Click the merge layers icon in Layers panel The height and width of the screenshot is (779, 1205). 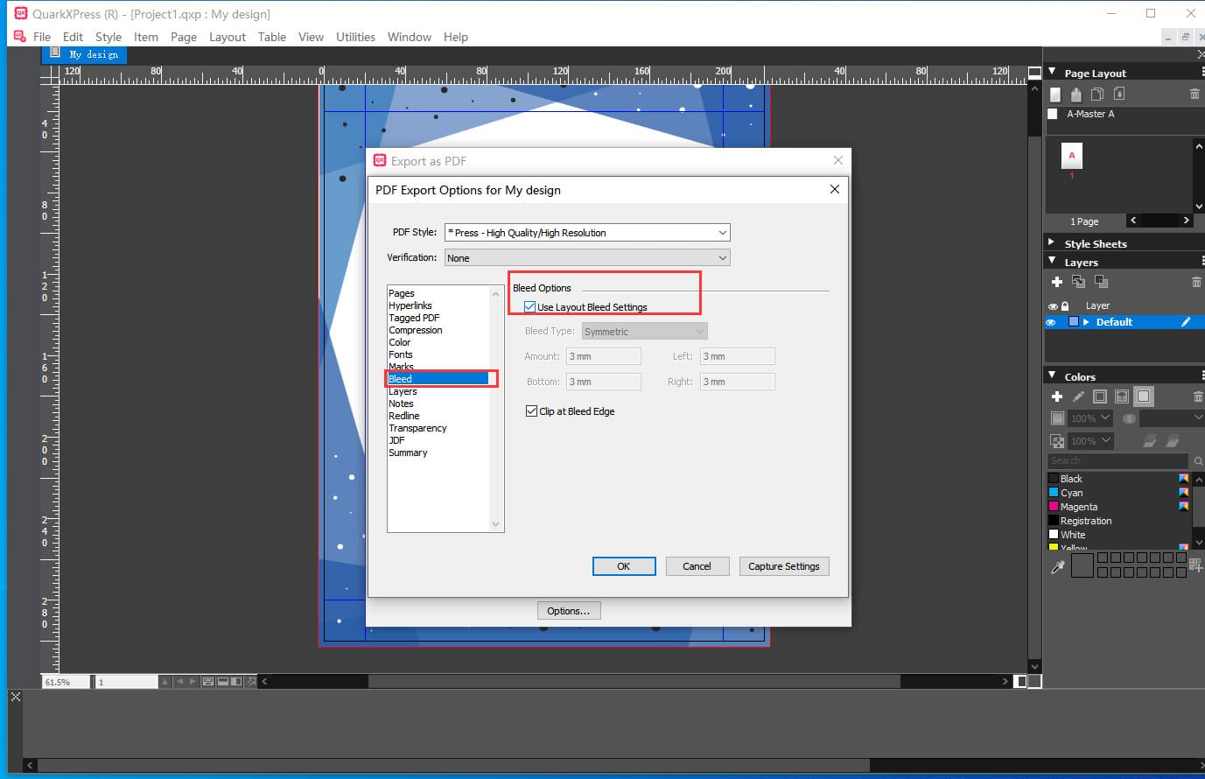pos(1101,282)
